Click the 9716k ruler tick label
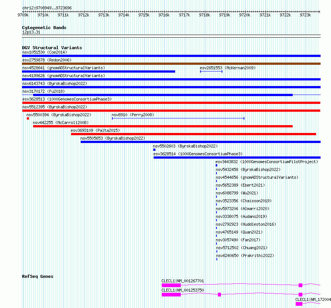The height and width of the screenshot is (308, 331). click(164, 15)
